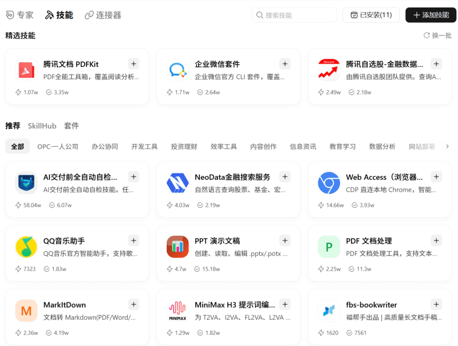Filter by 办公协同 category
The image size is (458, 346).
point(105,146)
